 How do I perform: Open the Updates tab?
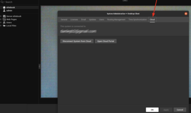(93, 20)
